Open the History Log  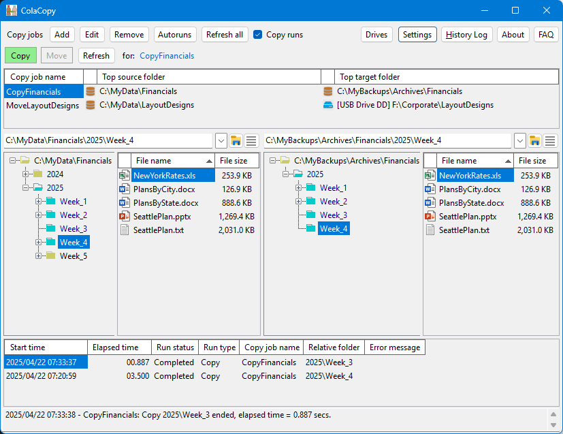tap(466, 35)
